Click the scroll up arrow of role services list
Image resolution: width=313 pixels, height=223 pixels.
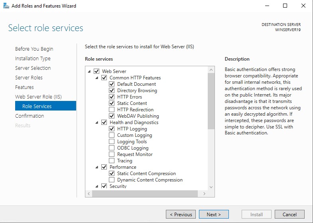click(x=211, y=70)
